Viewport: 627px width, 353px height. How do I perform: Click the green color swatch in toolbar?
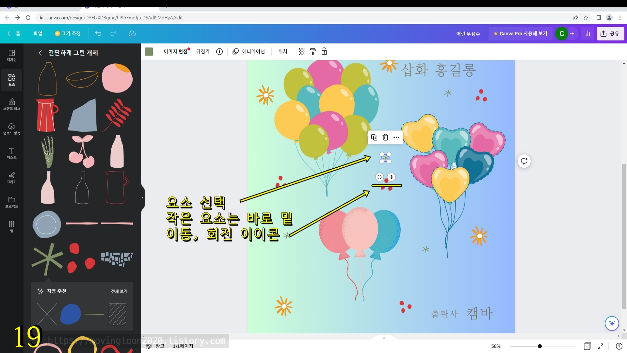click(x=149, y=51)
